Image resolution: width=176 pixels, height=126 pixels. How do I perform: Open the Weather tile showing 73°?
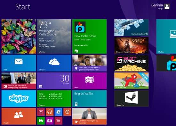[x=54, y=37]
